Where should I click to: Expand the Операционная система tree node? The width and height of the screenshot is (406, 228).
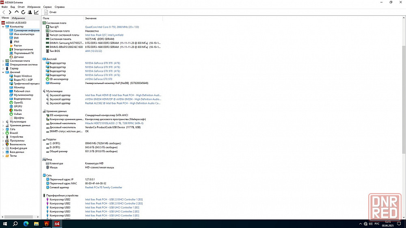3,65
